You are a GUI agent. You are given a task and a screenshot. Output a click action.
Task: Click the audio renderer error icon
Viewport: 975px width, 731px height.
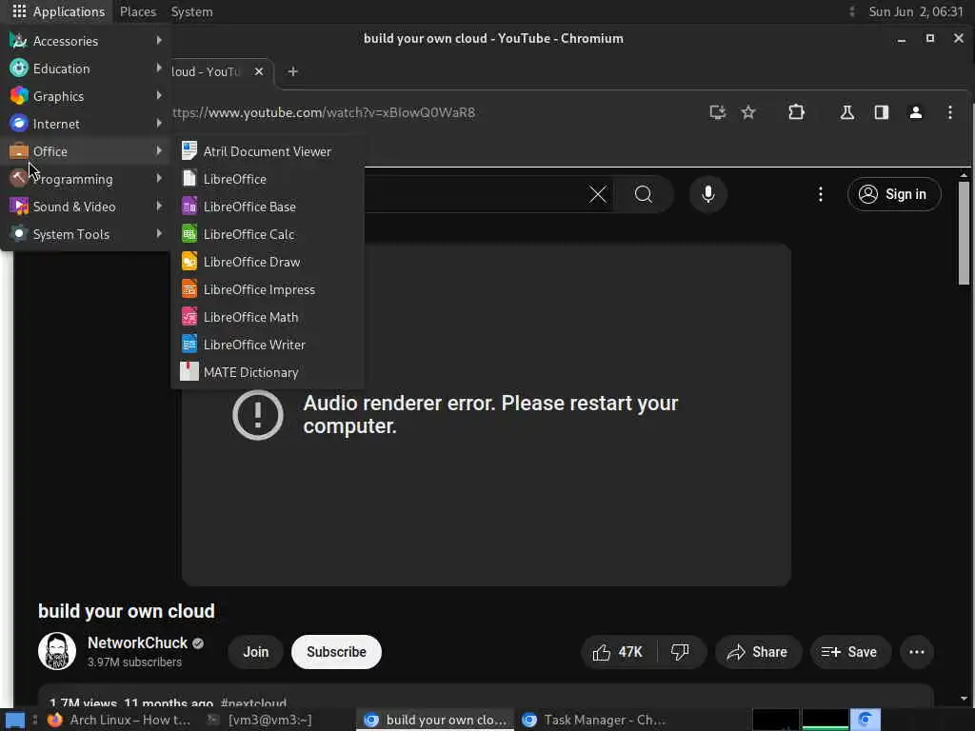tap(257, 415)
